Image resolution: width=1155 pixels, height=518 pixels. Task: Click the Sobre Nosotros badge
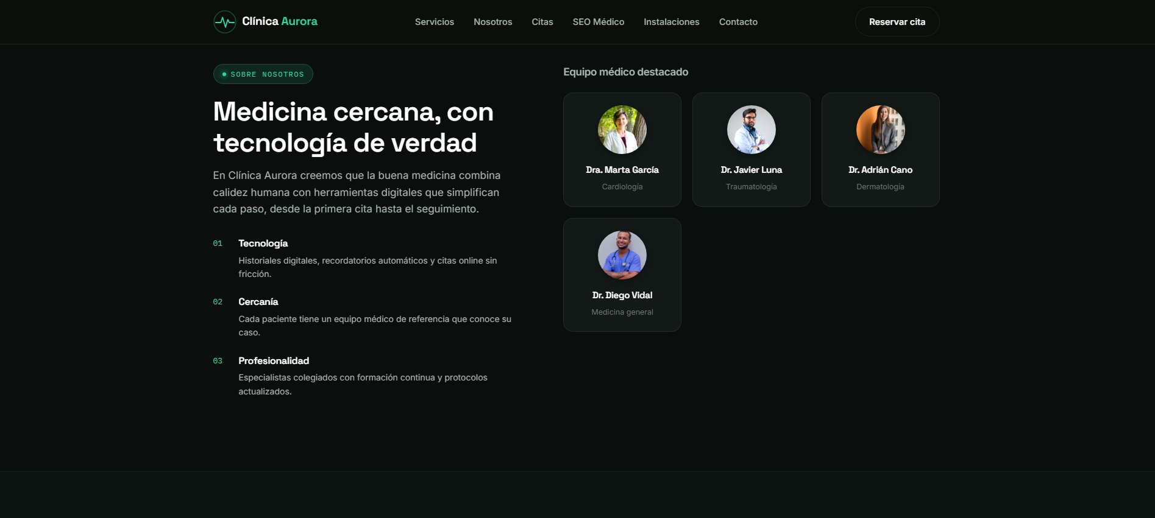(x=263, y=74)
